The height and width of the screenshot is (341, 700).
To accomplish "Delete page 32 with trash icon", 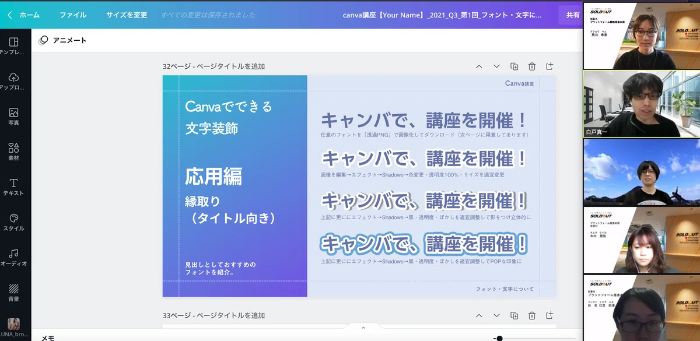I will click(x=532, y=66).
